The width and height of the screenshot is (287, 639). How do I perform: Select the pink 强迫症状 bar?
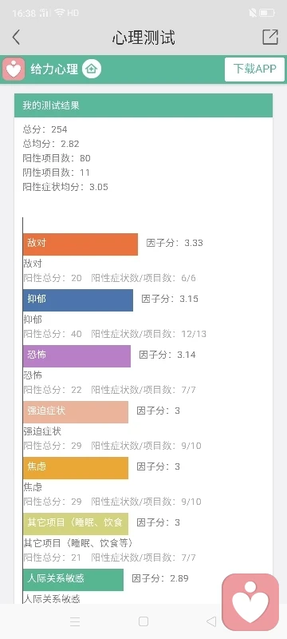coord(76,411)
